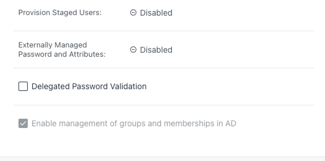The image size is (325, 161).
Task: Click the divider line below Delegated Password Validation
Action: pos(163,105)
